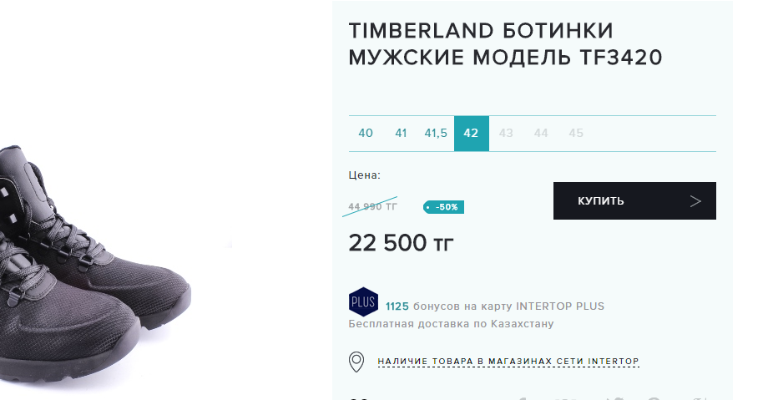Select shoe size 40
This screenshot has width=768, height=400.
[x=366, y=134]
